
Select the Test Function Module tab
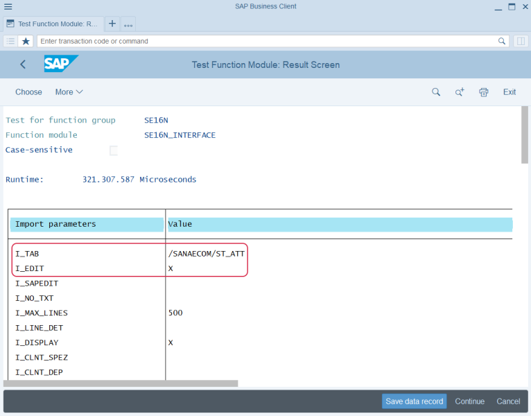[53, 24]
